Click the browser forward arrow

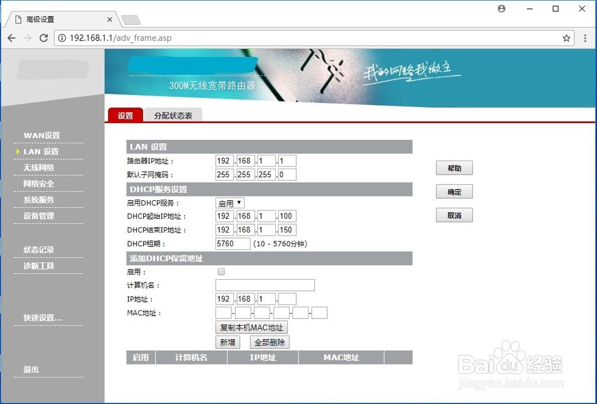pyautogui.click(x=27, y=38)
